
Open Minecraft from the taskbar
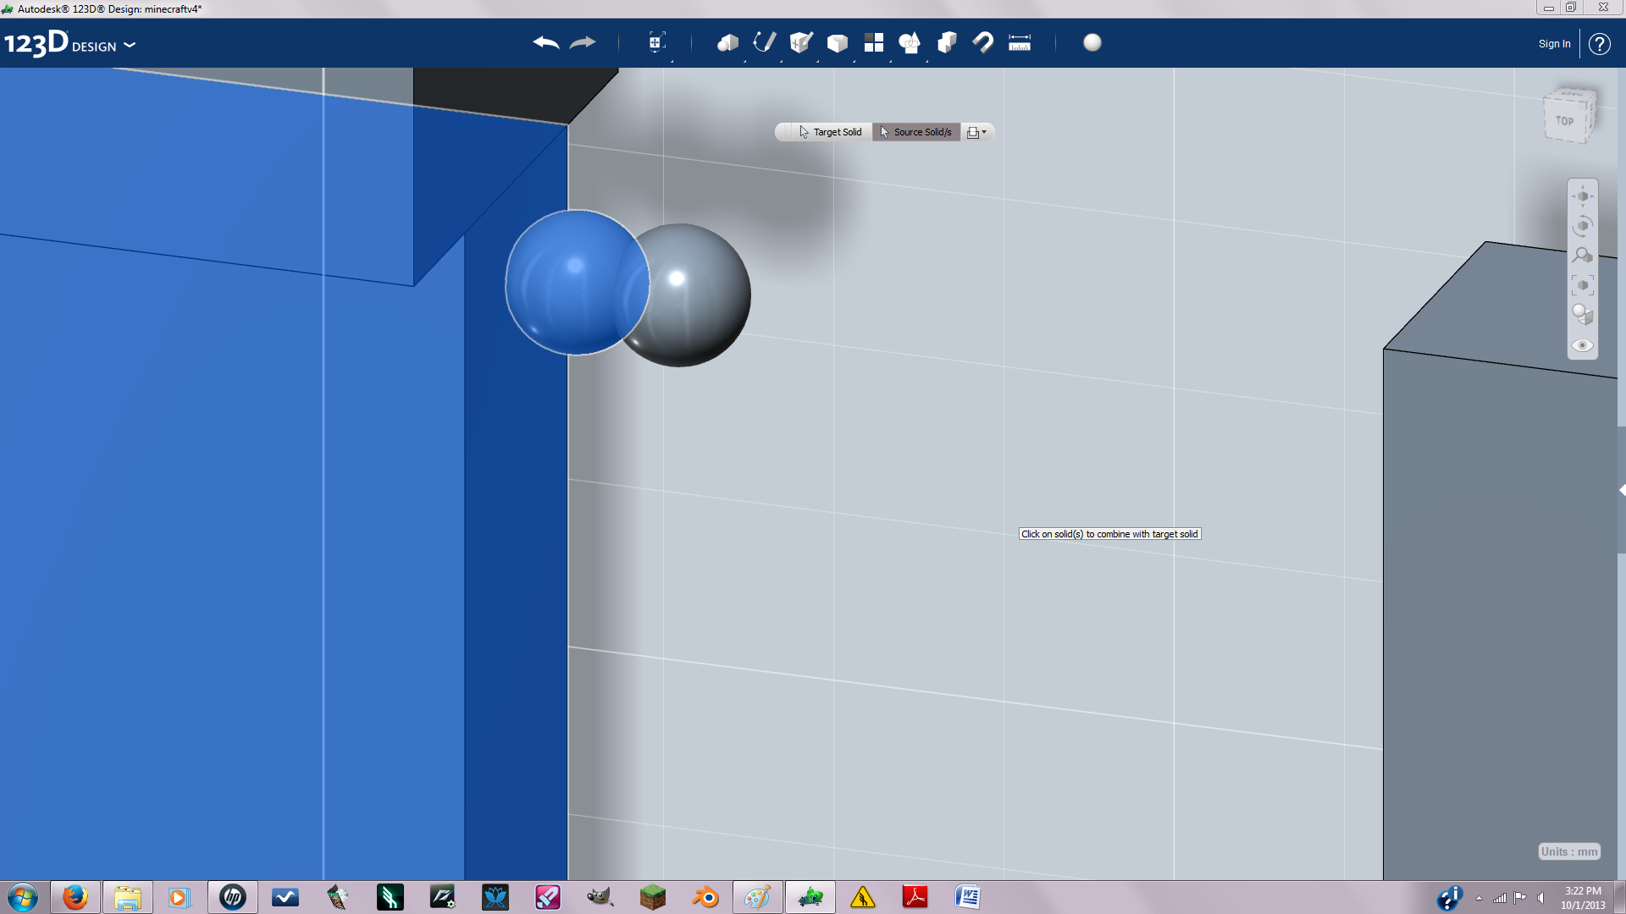point(652,897)
